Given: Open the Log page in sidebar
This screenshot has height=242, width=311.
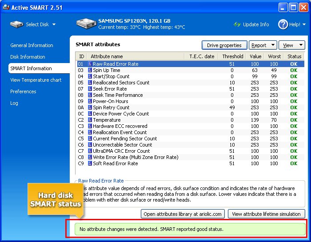Looking at the screenshot, I should point(14,103).
